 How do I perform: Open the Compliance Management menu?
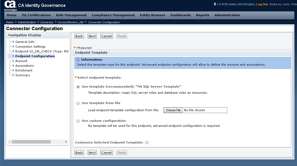point(113,15)
